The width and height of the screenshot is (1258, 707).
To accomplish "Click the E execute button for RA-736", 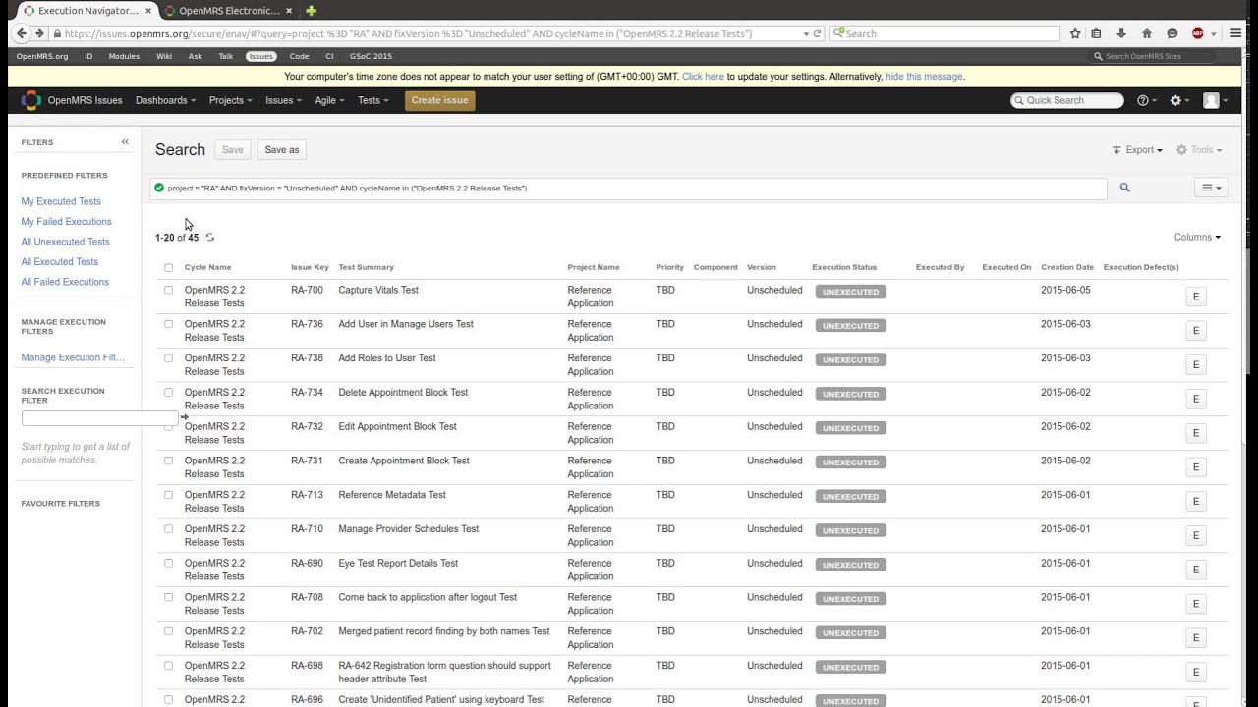I will click(1196, 331).
